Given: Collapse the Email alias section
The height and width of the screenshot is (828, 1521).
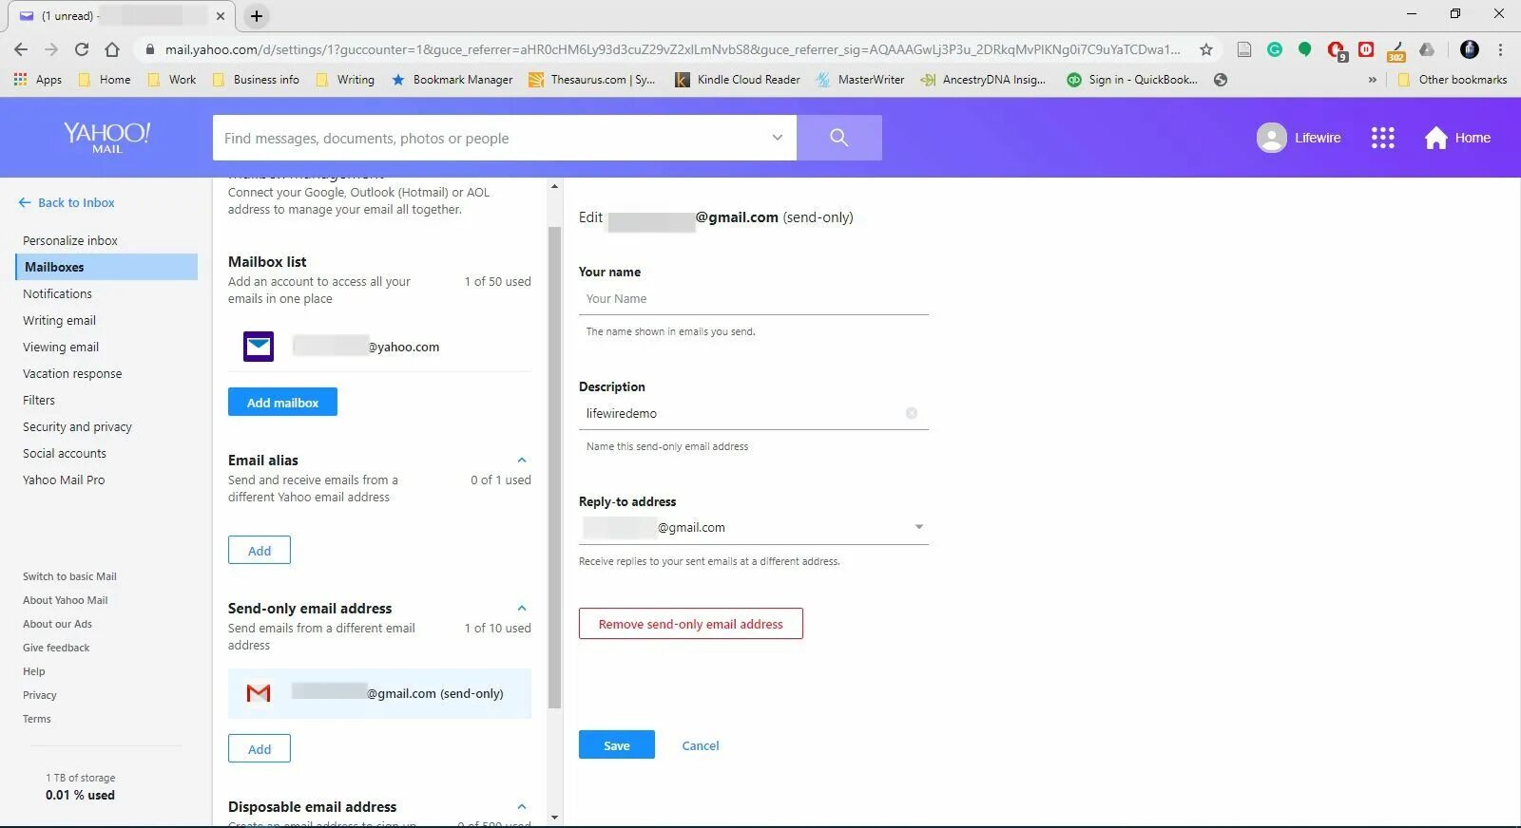Looking at the screenshot, I should tap(521, 461).
